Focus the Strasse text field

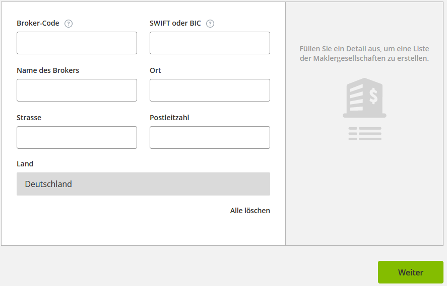[x=77, y=138]
